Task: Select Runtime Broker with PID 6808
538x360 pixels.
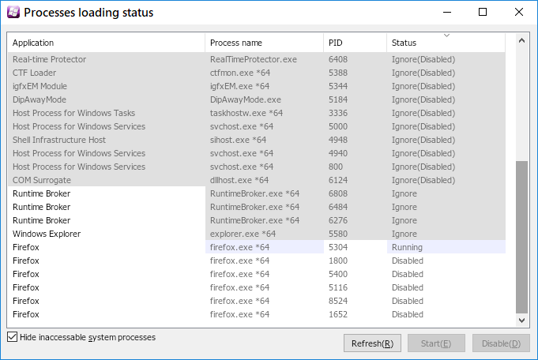Action: tap(257, 193)
